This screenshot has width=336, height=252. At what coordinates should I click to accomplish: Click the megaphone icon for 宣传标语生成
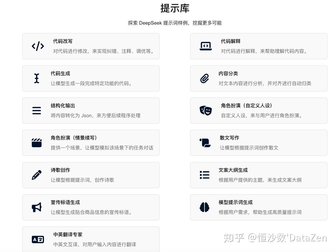(x=37, y=207)
